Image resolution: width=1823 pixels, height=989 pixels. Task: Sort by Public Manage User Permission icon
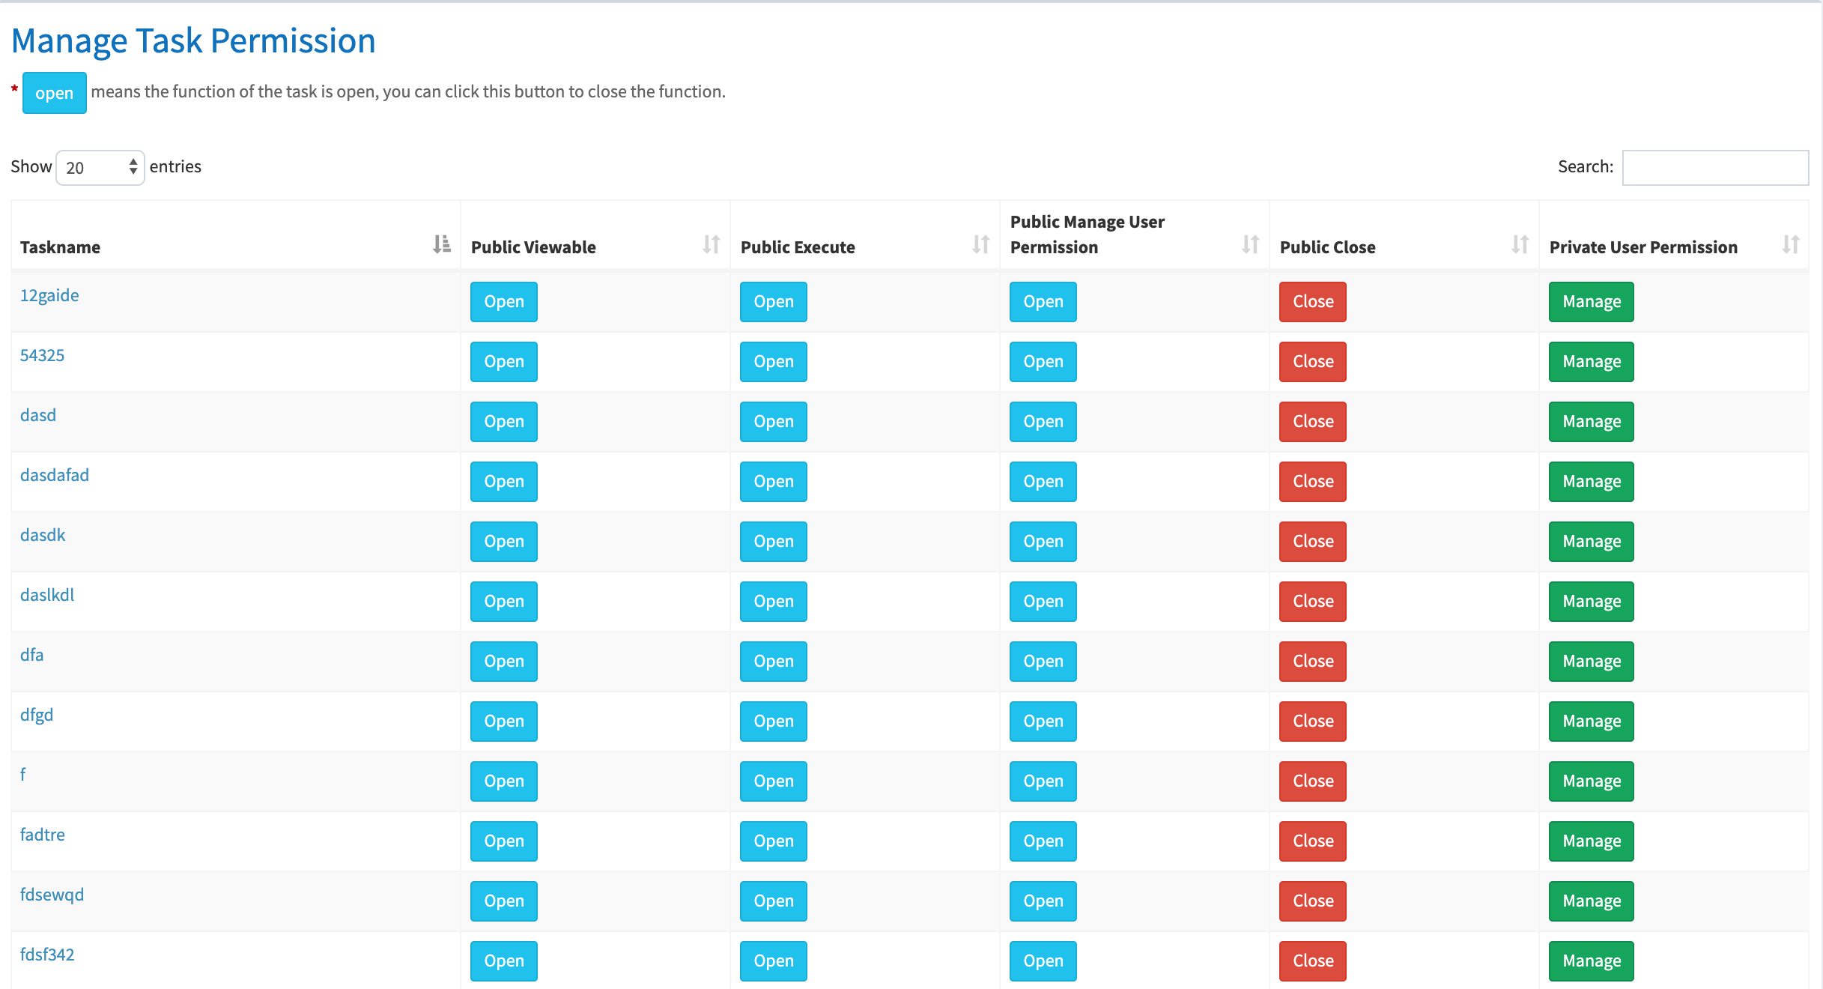coord(1251,244)
